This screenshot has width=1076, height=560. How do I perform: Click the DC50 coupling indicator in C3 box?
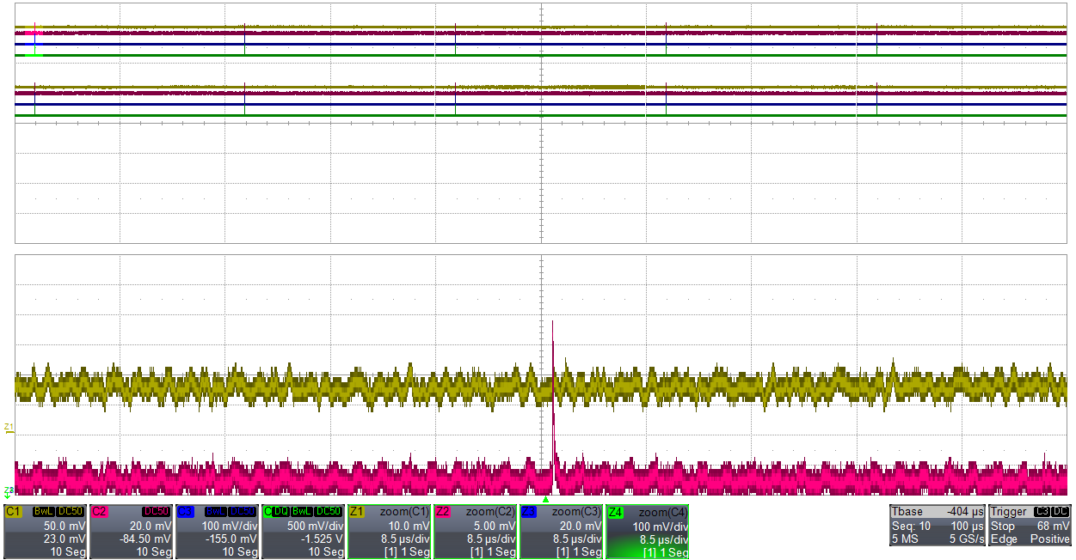click(243, 512)
